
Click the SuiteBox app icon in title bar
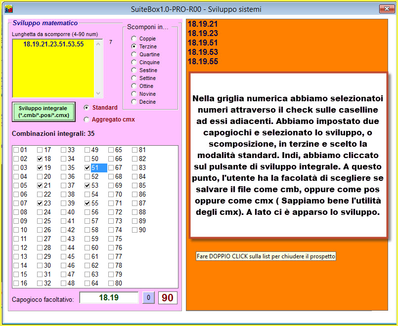coord(8,9)
